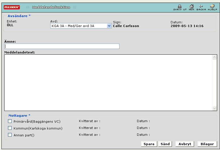Click the message box scroll down arrow
The image size is (220, 150).
click(x=214, y=108)
